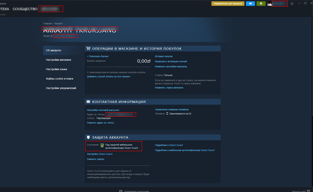Click the green Steam Guard shield status icon
Viewport: 313px width, 192px height.
pos(102,145)
